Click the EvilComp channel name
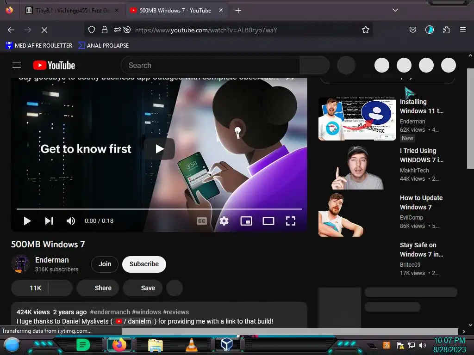 [x=412, y=218]
